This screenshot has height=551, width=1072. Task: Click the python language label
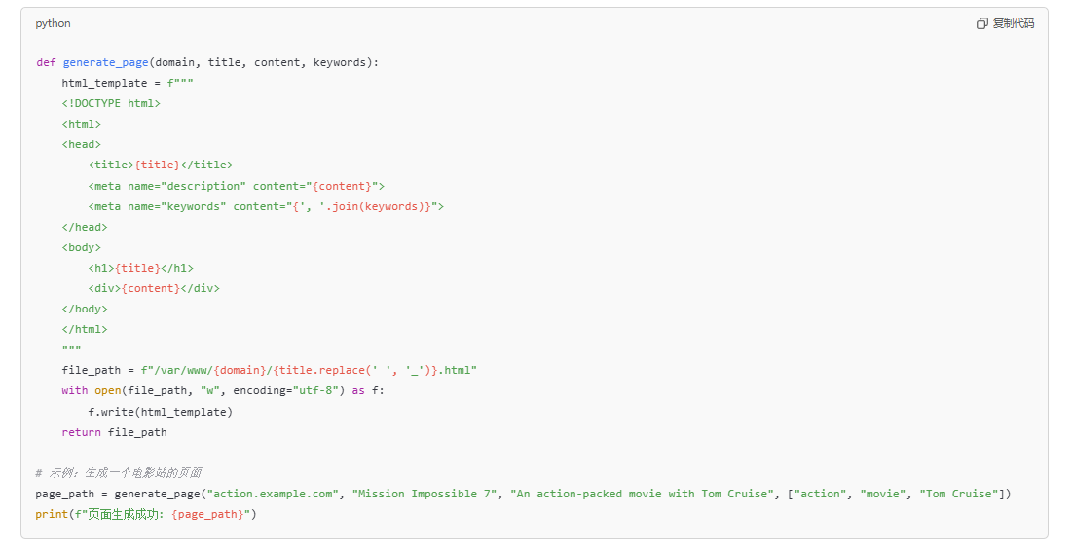[x=53, y=24]
